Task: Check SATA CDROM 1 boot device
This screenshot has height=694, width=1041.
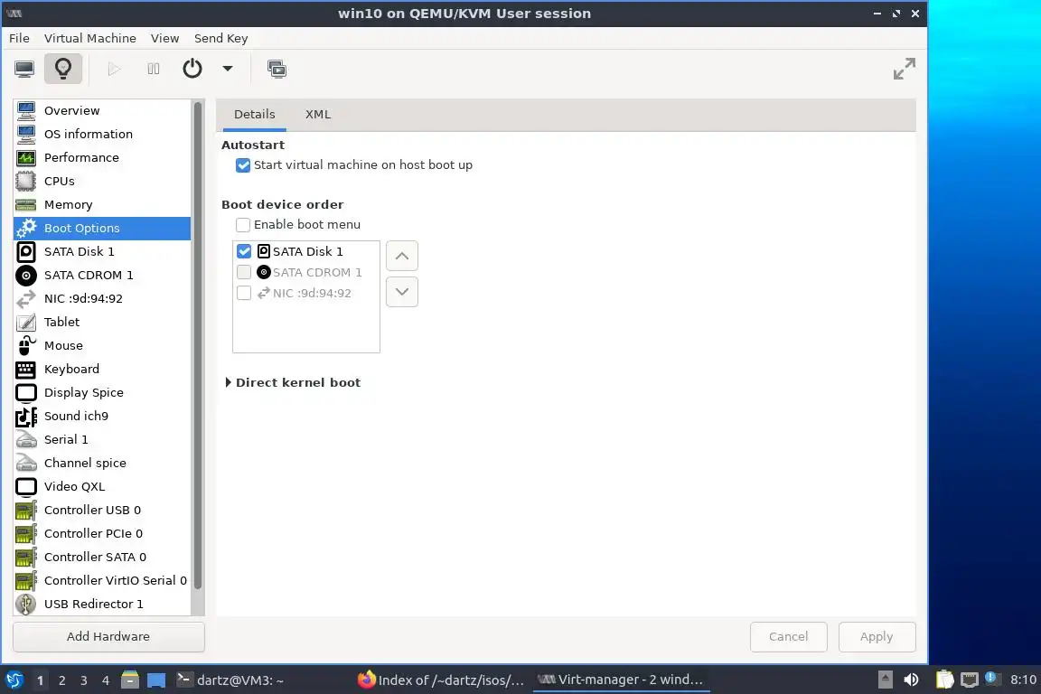Action: 244,272
